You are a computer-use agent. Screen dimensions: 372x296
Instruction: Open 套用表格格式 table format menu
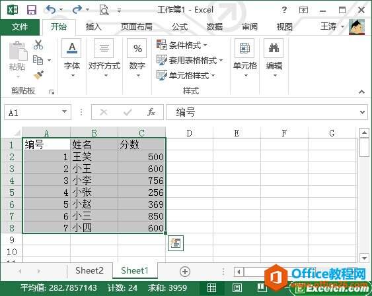click(190, 60)
